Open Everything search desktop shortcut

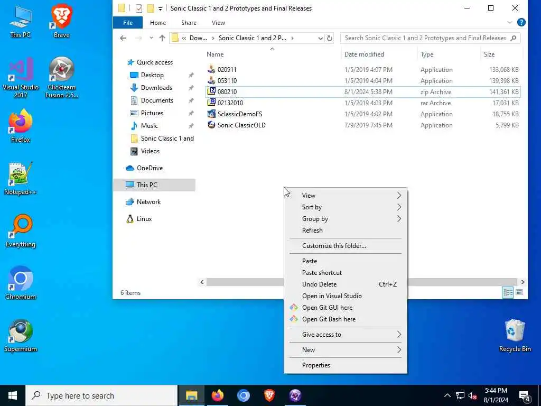[x=21, y=231]
